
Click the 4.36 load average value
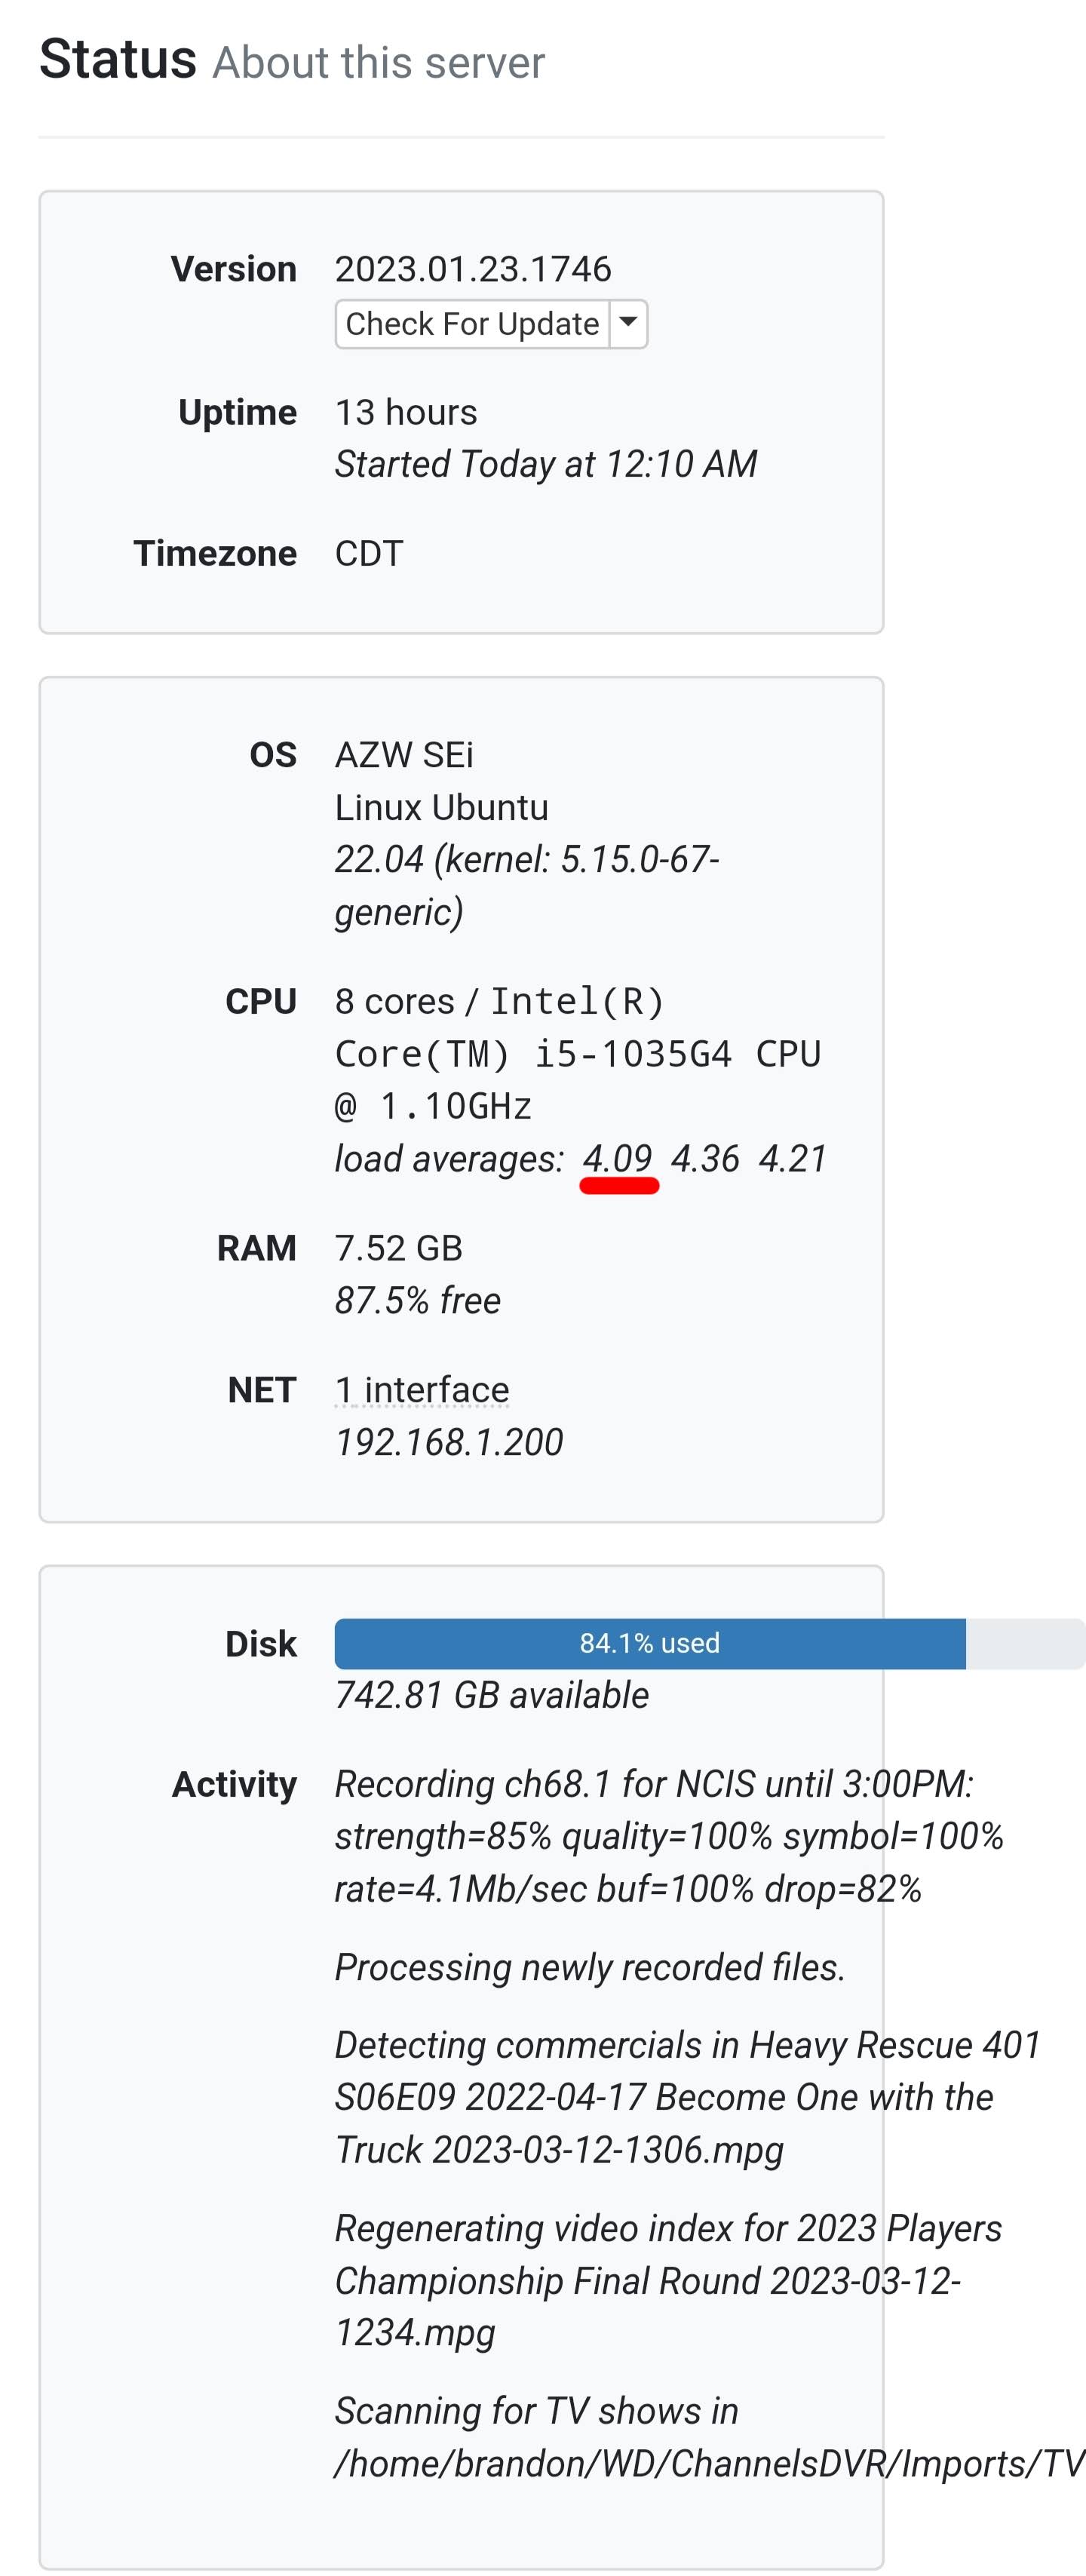705,1159
